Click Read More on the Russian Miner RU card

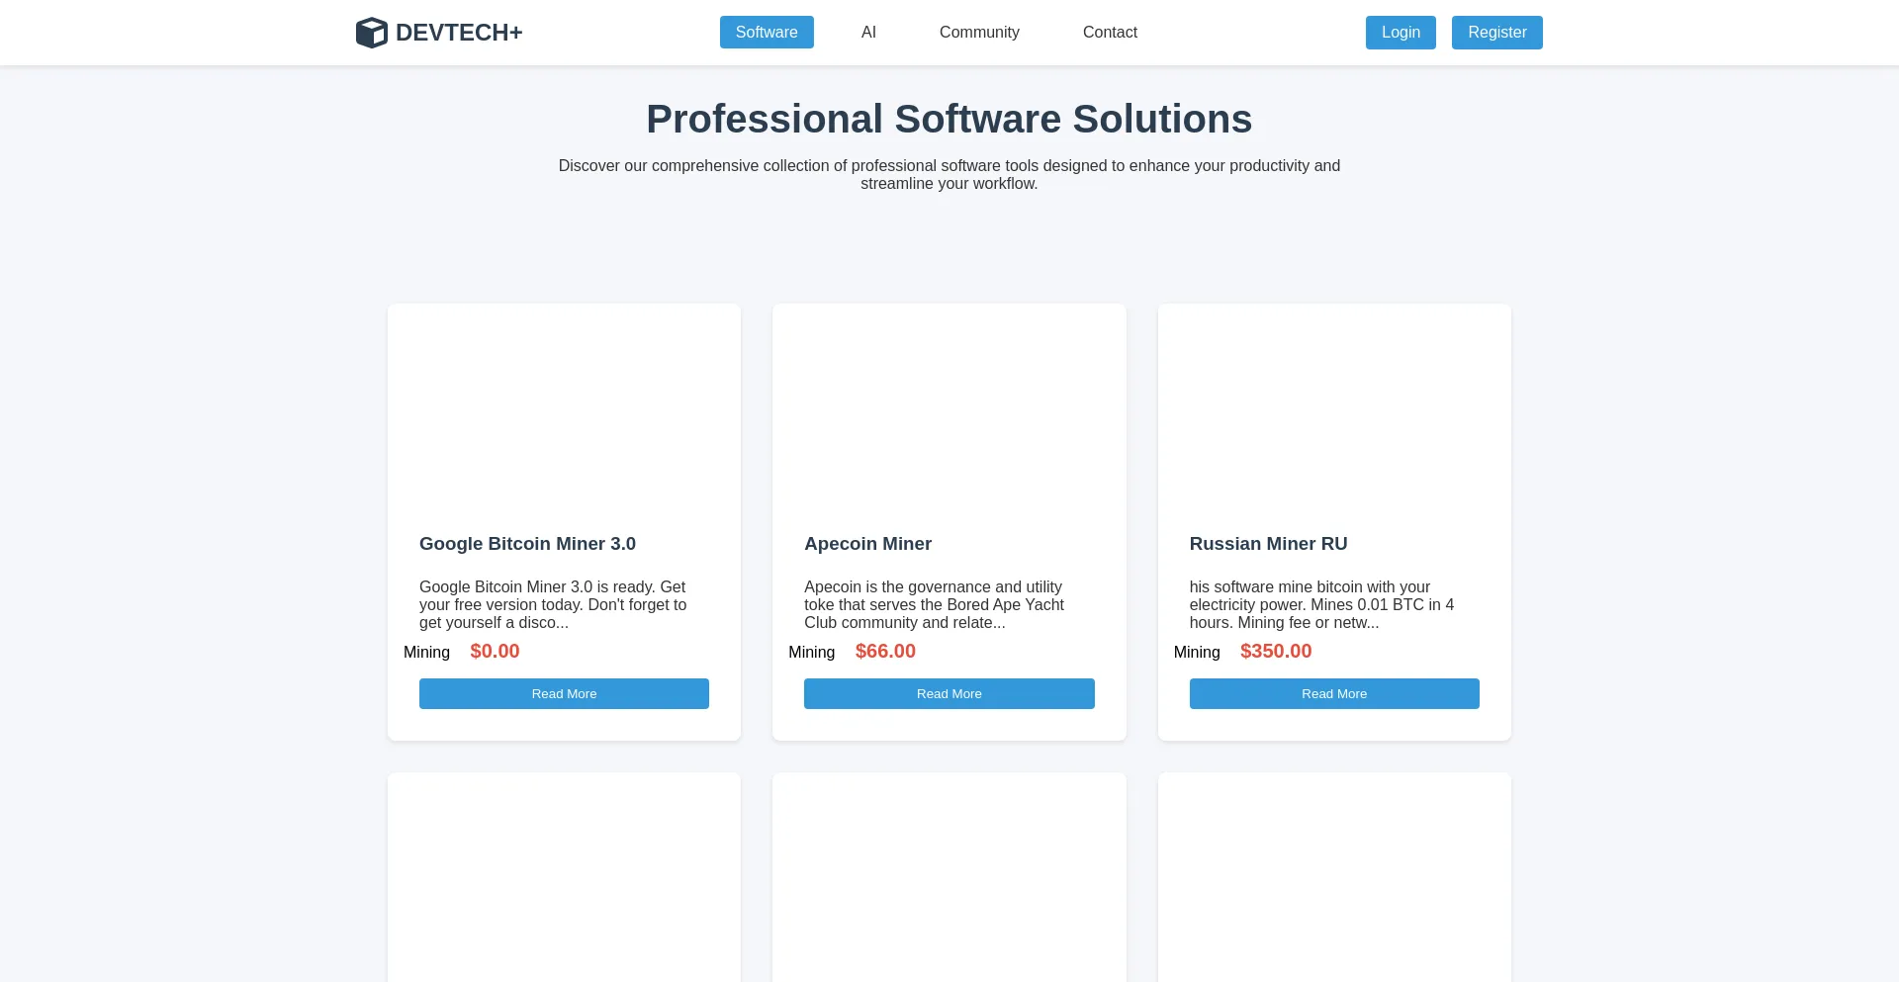tap(1333, 694)
